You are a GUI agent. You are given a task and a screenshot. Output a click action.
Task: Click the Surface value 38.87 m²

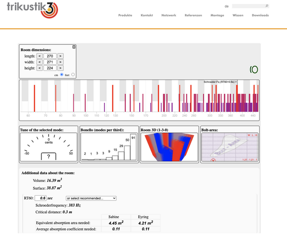54,188
